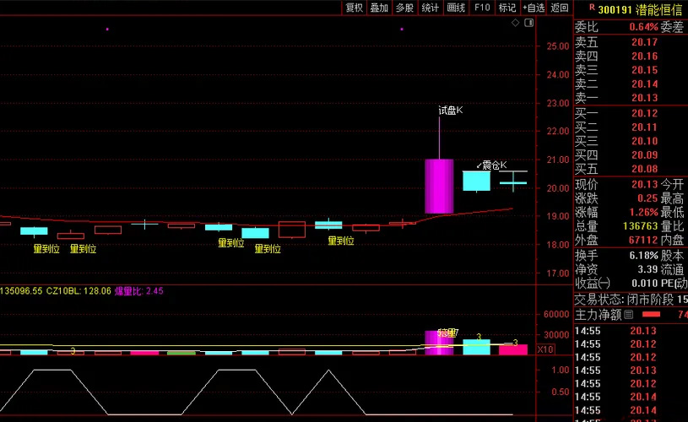Open the 主力净额 detail list icon
The height and width of the screenshot is (422, 688).
click(629, 315)
